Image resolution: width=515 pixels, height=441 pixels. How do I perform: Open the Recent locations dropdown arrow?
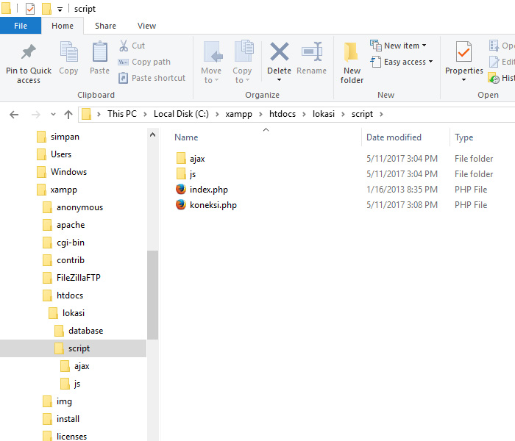click(x=53, y=114)
